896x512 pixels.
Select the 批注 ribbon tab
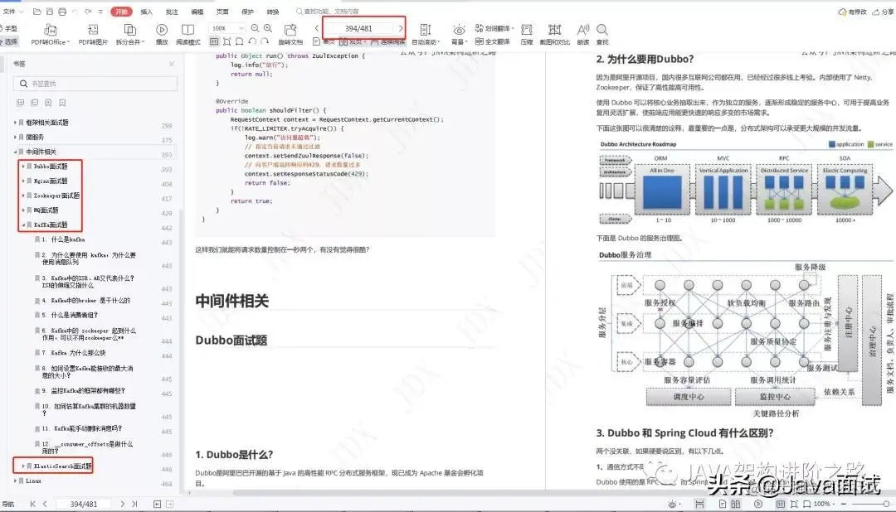(x=172, y=12)
